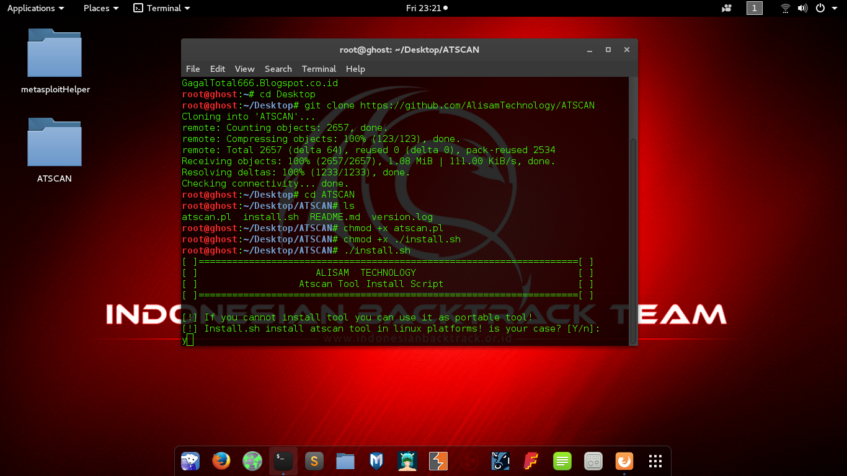Open the File menu in terminal
Viewport: 847px width, 476px height.
[x=193, y=69]
